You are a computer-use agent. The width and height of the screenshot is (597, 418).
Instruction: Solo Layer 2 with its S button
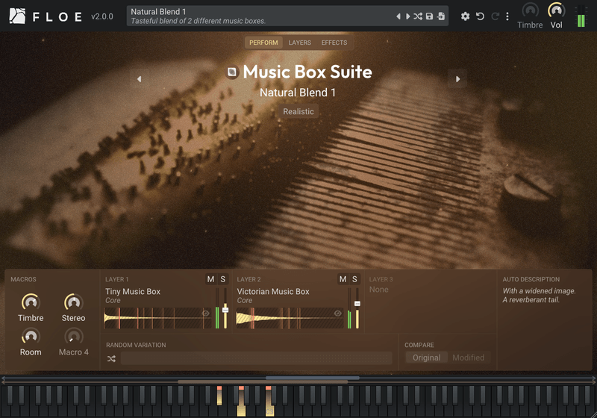click(354, 279)
